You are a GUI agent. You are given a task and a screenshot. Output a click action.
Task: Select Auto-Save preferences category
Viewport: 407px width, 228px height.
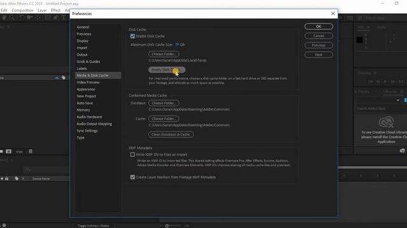click(85, 103)
